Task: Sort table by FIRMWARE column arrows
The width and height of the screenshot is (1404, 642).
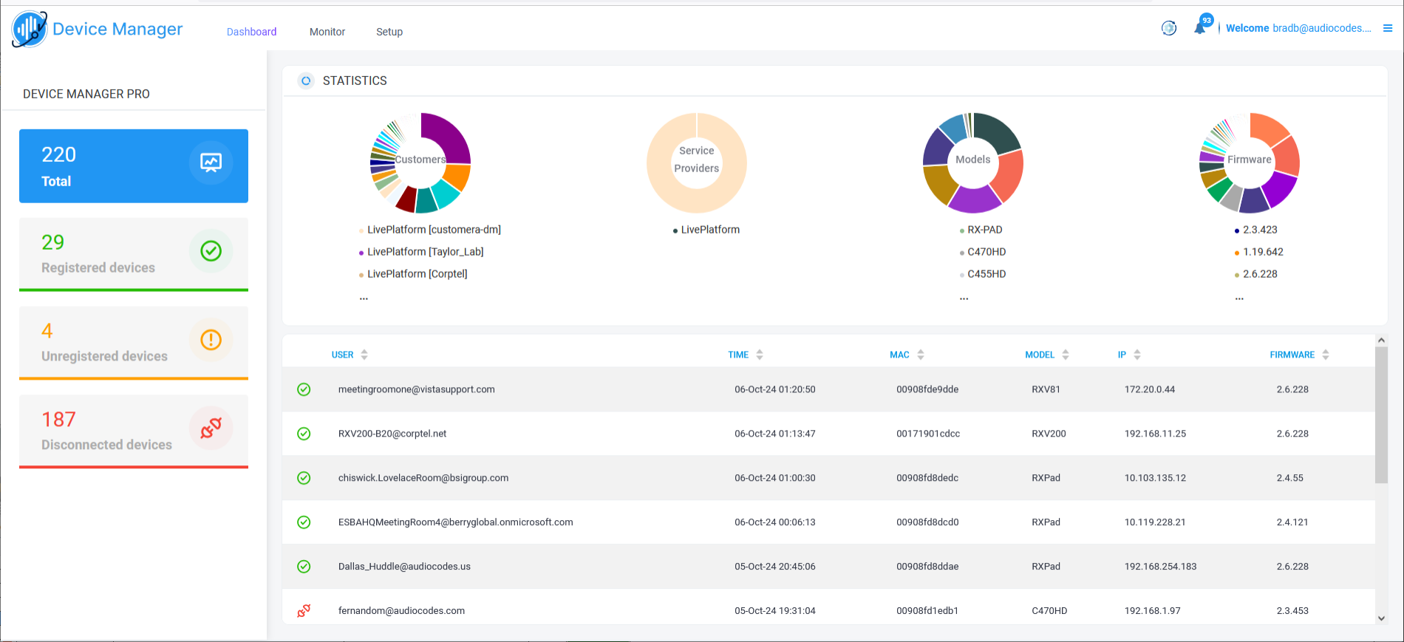Action: 1326,355
